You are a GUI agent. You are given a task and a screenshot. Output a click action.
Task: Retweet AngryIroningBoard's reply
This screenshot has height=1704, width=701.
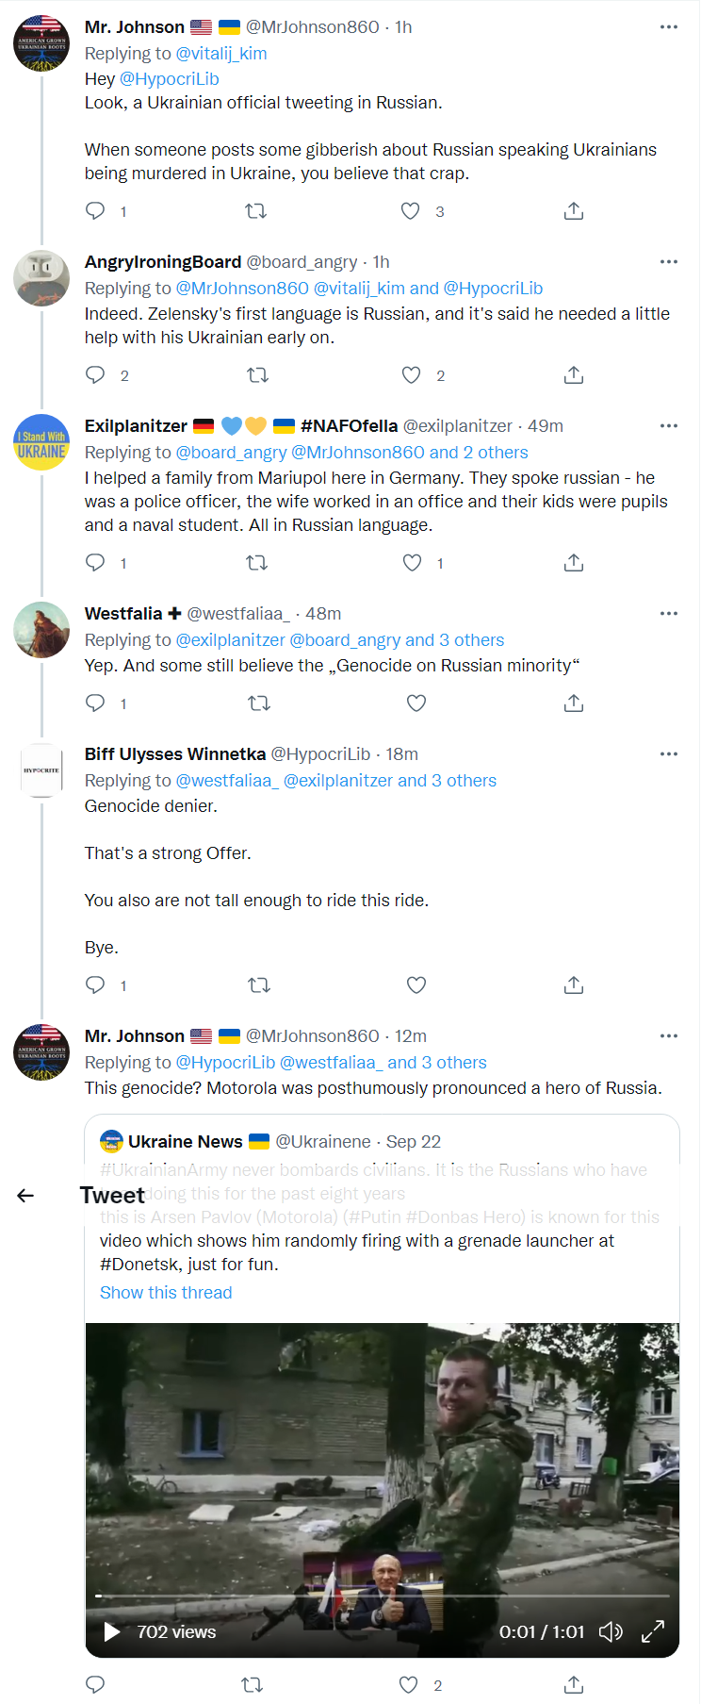pyautogui.click(x=257, y=375)
